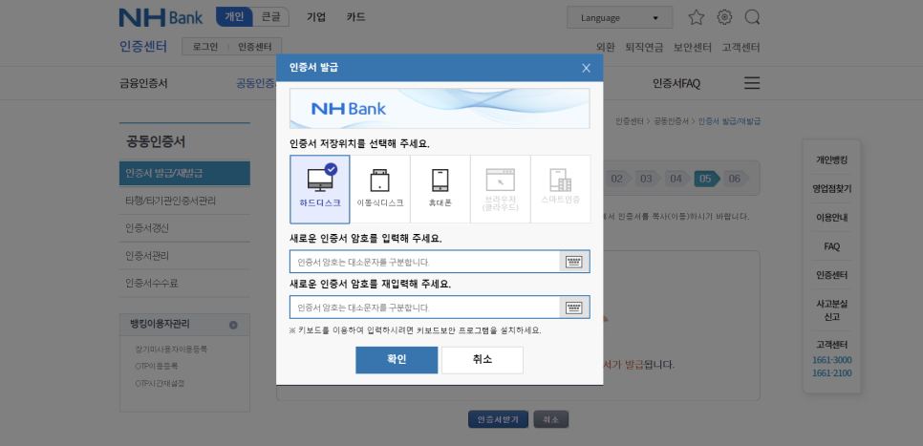Click step 03 progress marker
Viewport: 923px width, 446px height.
(648, 179)
